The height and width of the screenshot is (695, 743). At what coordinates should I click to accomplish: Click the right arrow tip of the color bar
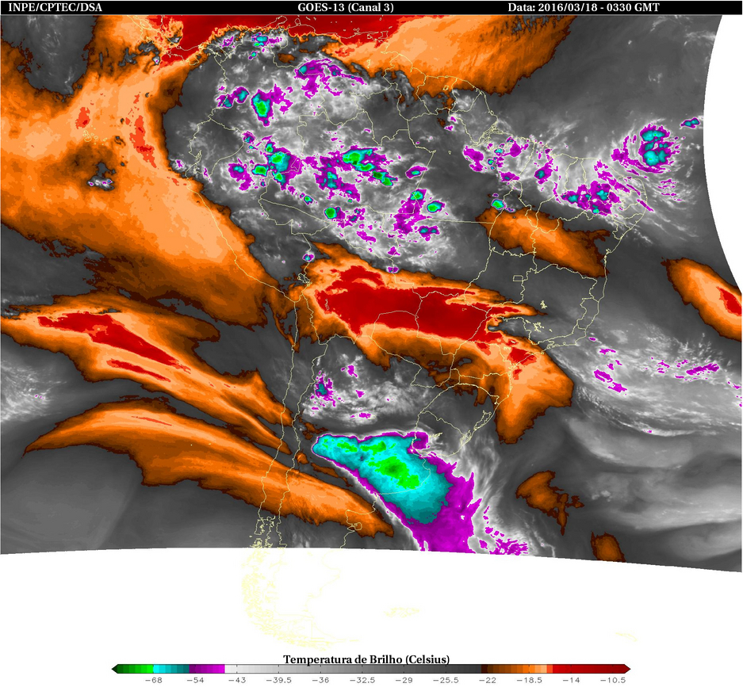(626, 669)
